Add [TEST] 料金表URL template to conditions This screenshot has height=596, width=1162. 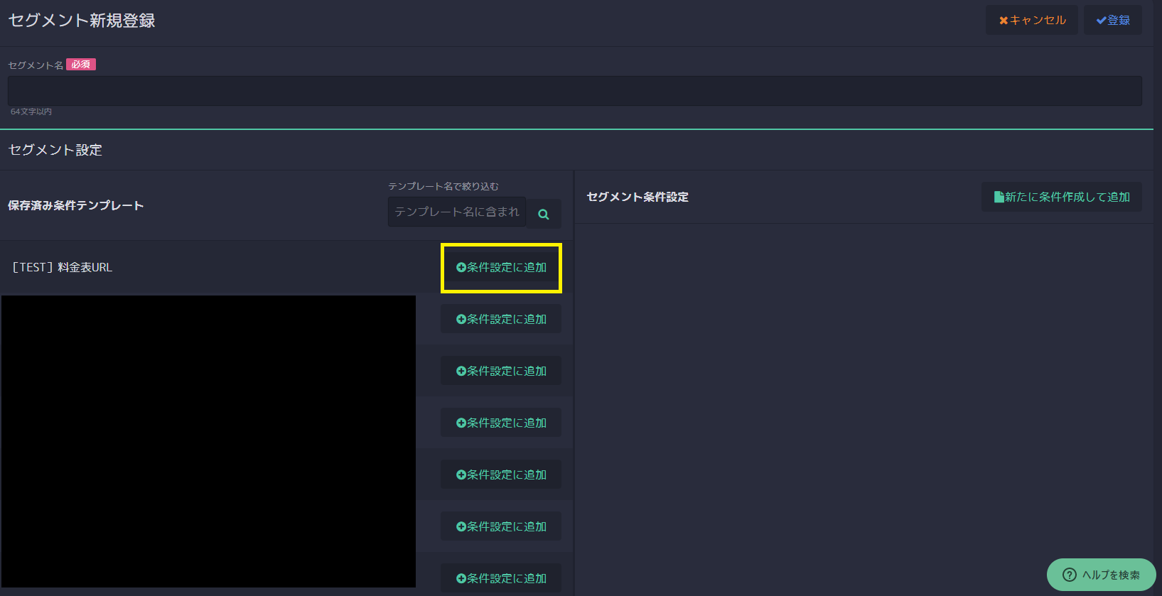point(501,268)
